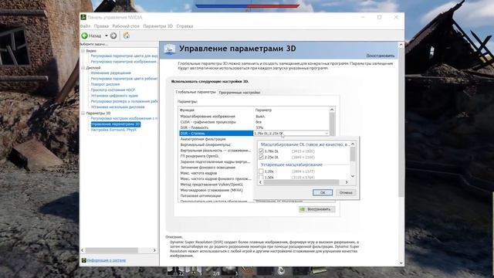Switch to the Программные настройки tab
Viewport: 494px width, 278px height.
click(239, 93)
